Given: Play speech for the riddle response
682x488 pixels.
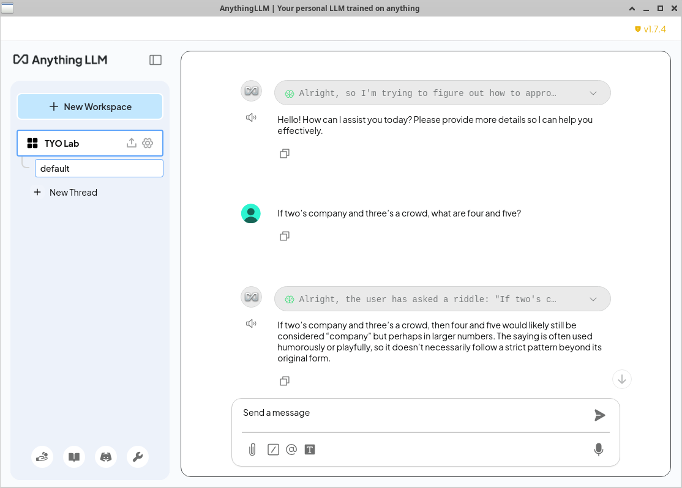Looking at the screenshot, I should 251,323.
